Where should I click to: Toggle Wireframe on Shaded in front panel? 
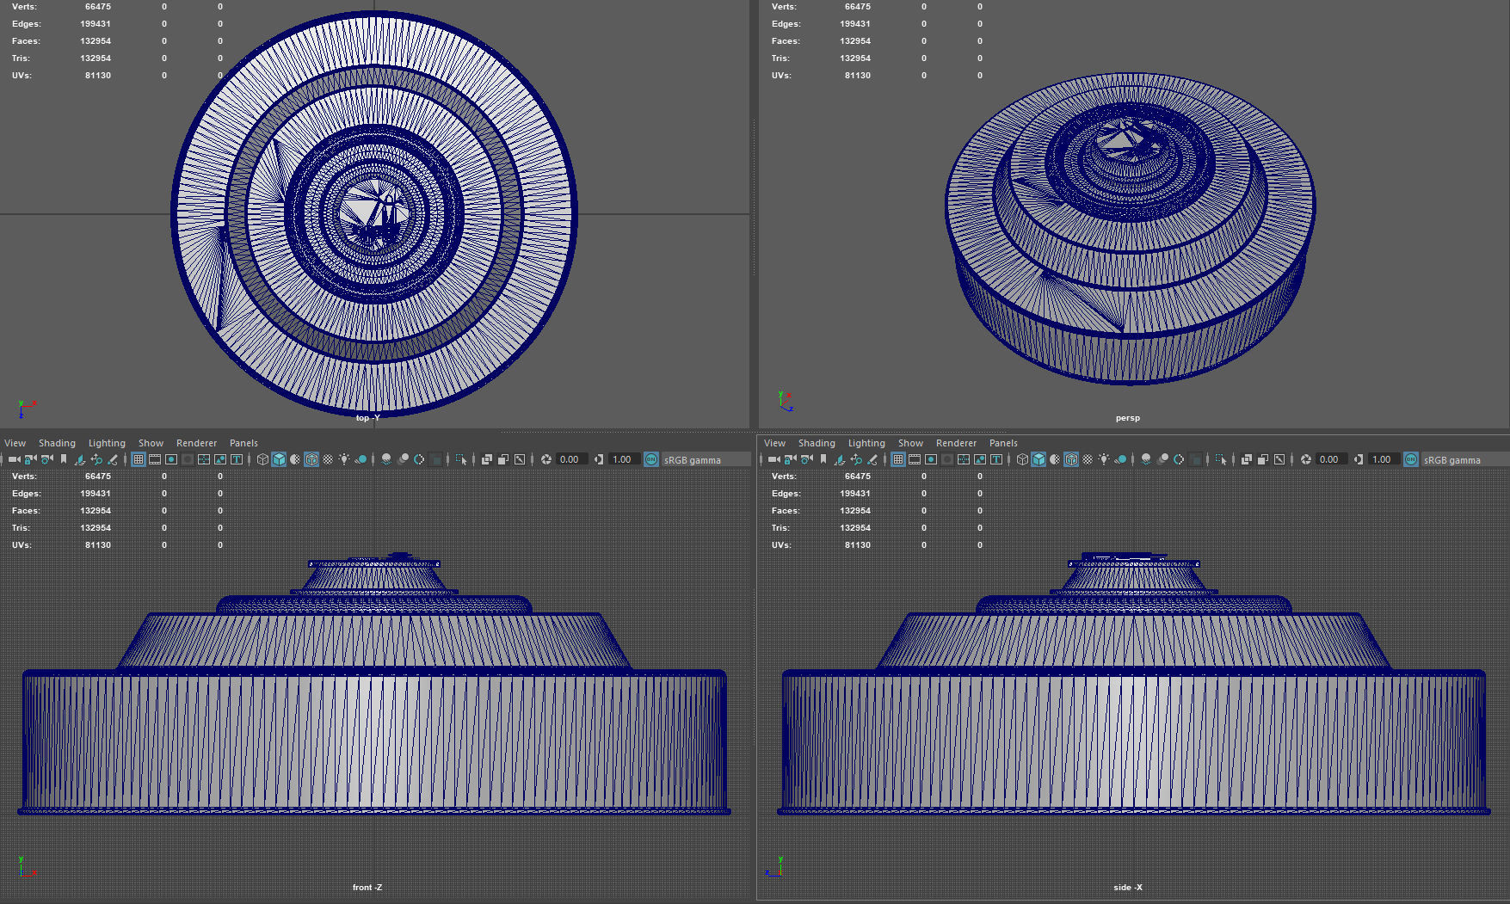(x=311, y=459)
